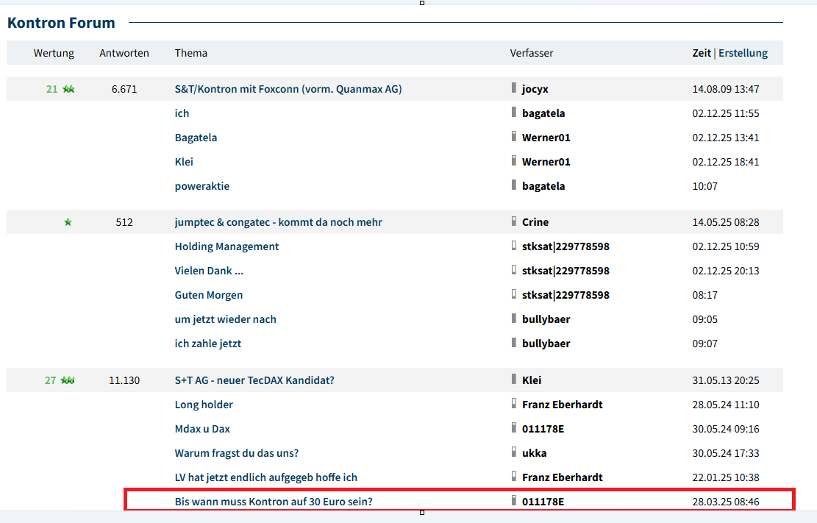Click the user status icon beside Klei
The width and height of the screenshot is (817, 523).
coord(514,380)
